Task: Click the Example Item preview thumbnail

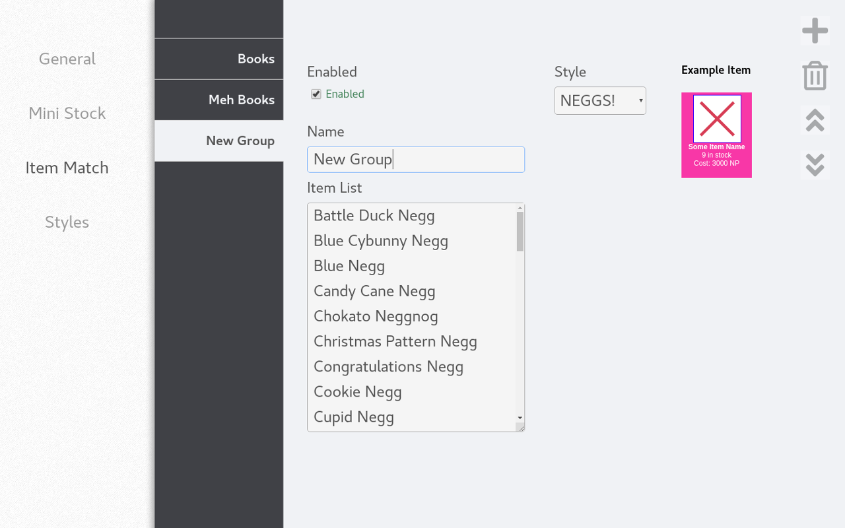Action: [x=717, y=119]
